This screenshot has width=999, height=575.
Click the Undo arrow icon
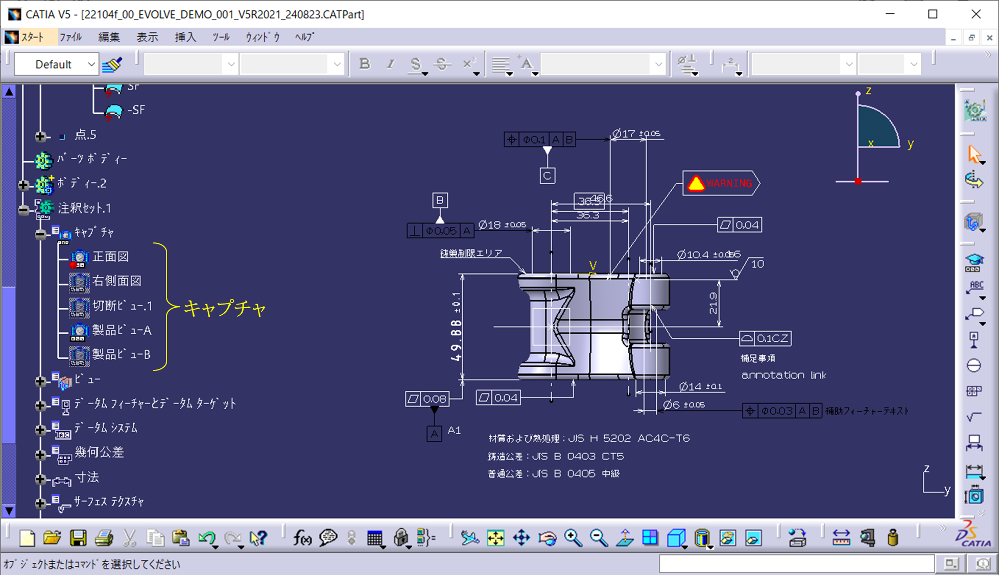(x=206, y=538)
